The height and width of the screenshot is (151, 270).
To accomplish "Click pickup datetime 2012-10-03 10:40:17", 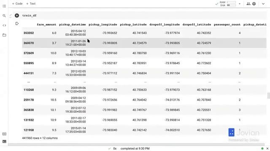I will click(76, 53).
